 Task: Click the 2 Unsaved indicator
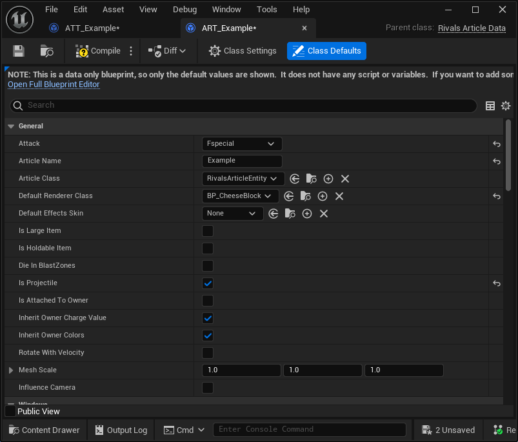point(448,430)
